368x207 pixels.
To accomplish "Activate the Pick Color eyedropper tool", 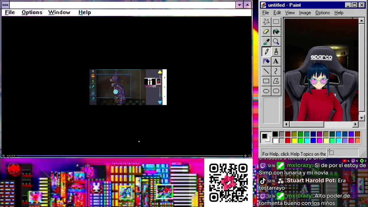I will 266,42.
